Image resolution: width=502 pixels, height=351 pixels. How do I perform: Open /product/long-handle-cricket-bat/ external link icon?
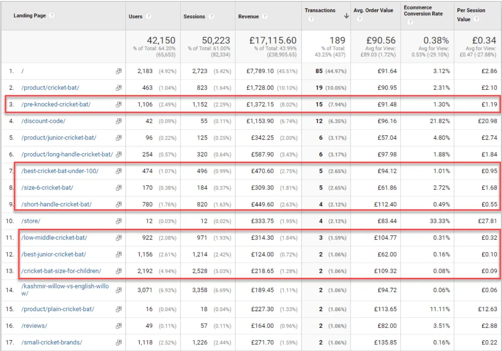(119, 154)
